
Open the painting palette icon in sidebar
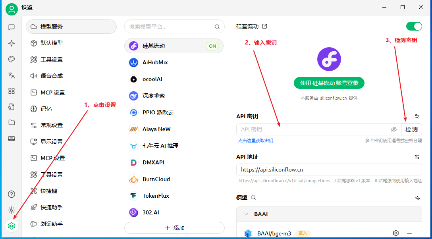(x=12, y=59)
